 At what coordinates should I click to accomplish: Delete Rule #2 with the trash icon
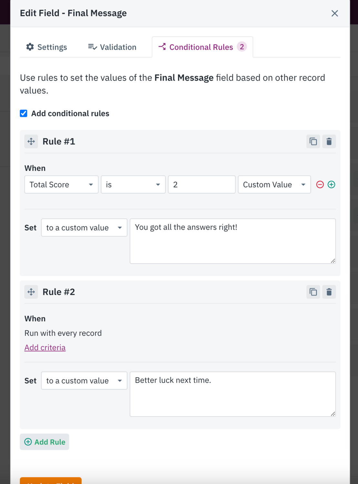[329, 292]
